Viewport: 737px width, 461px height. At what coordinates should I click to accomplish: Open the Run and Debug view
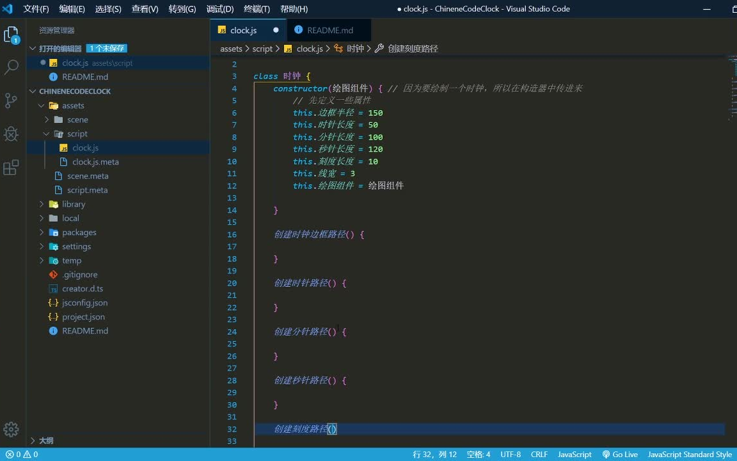pos(13,134)
